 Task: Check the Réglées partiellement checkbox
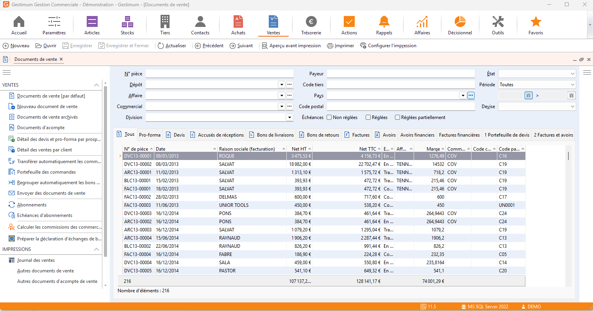click(397, 117)
